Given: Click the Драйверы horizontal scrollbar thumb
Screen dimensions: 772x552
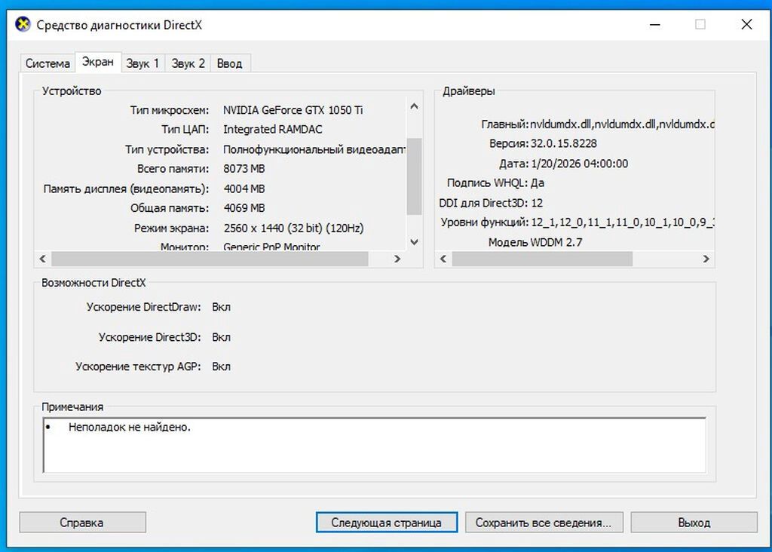Looking at the screenshot, I should click(542, 259).
